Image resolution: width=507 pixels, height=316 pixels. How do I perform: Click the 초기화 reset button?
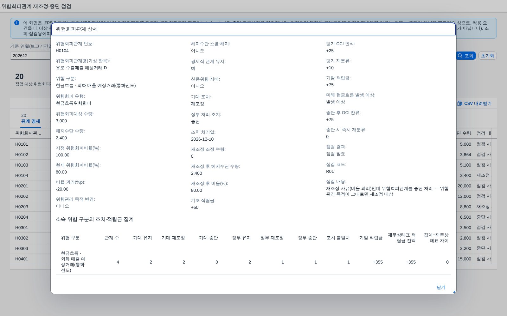[487, 56]
